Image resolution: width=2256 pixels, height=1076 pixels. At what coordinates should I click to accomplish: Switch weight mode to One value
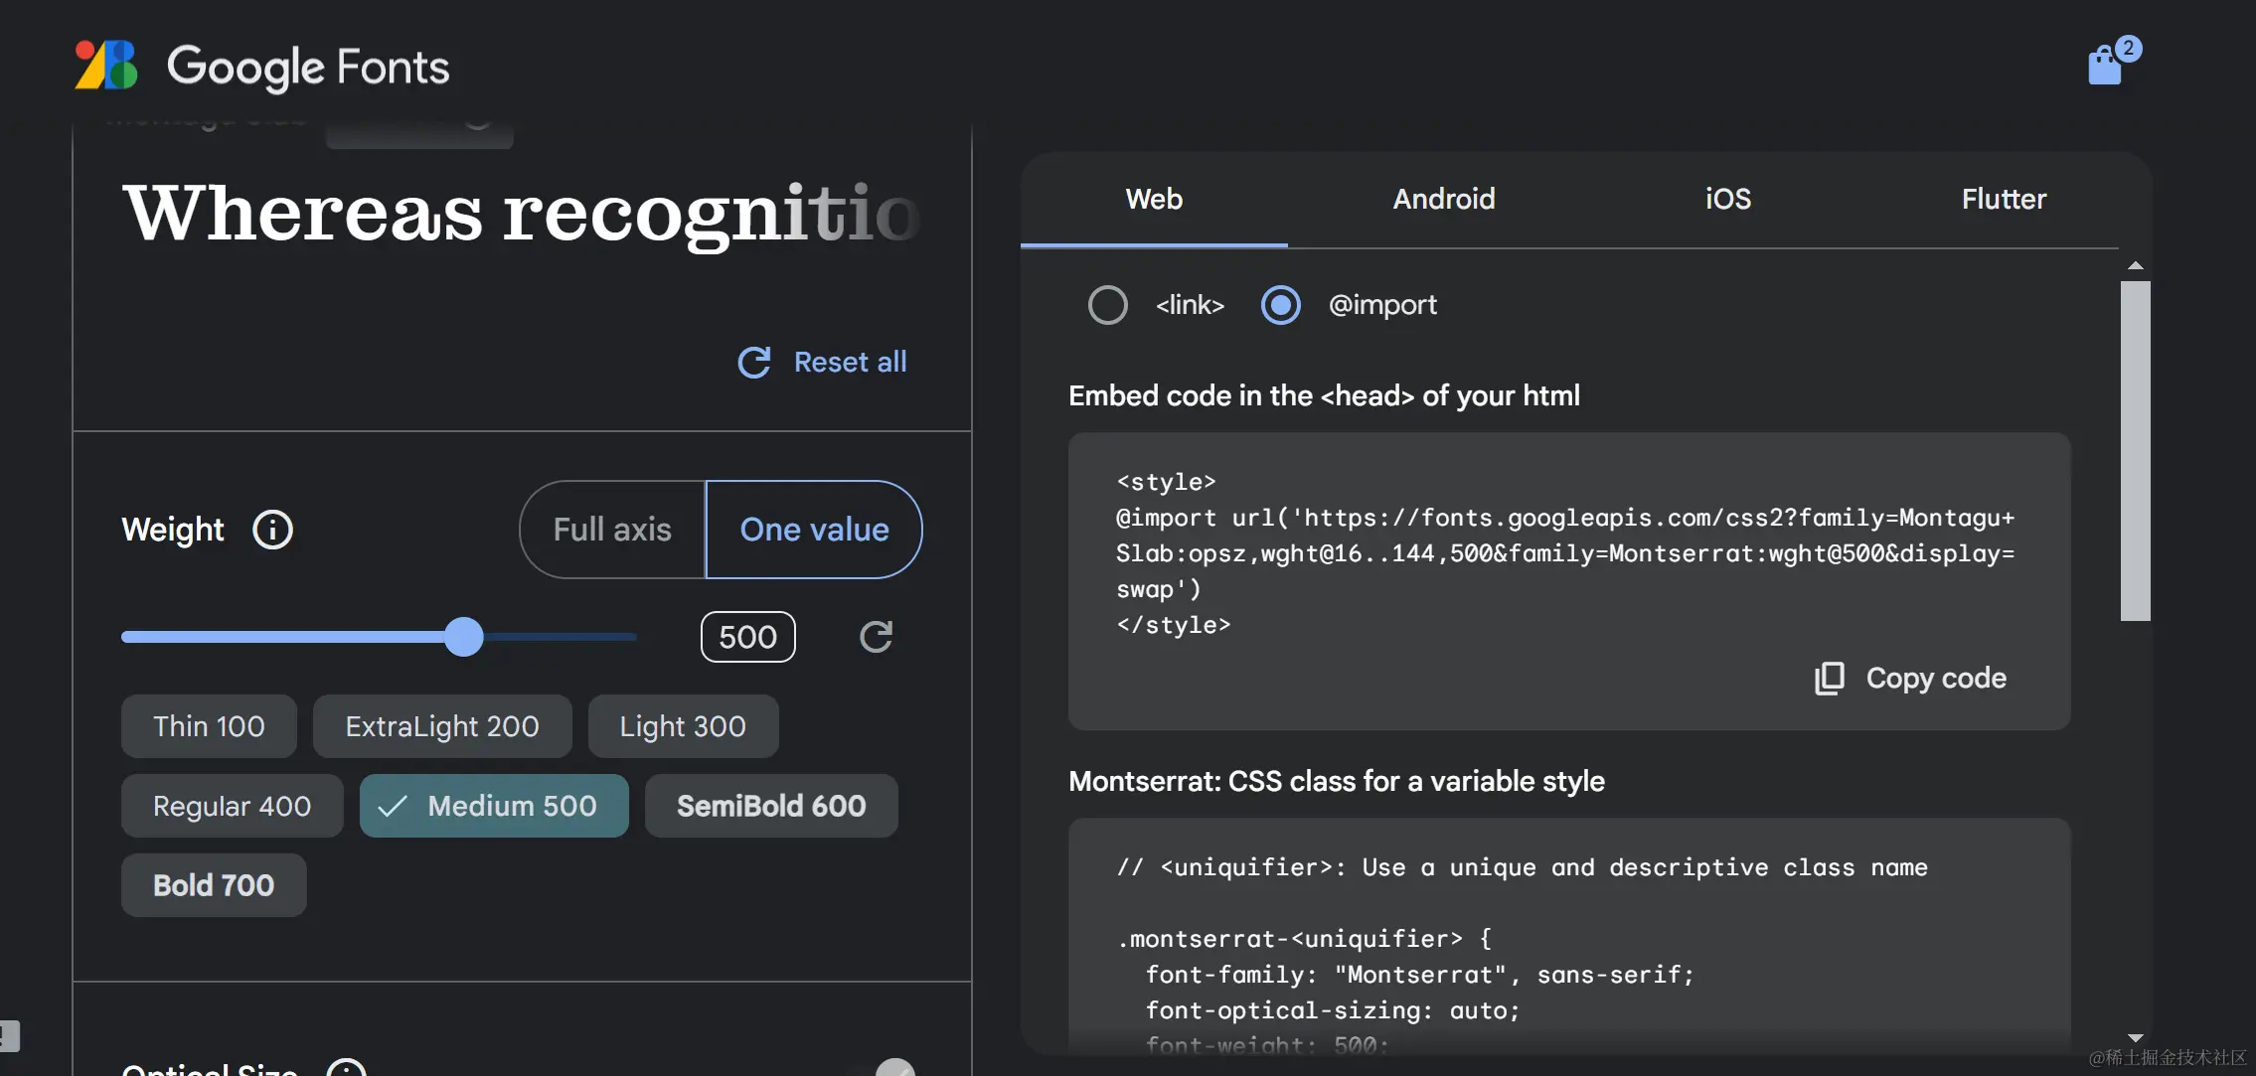point(814,530)
